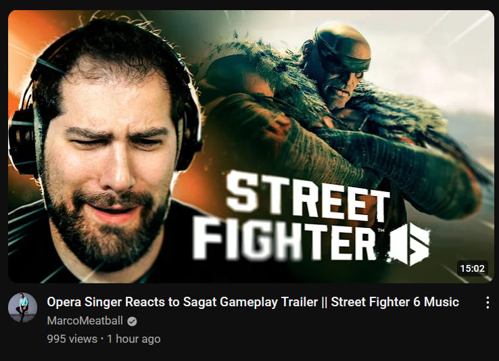
Task: Click the TM mark beside FIGHTER text
Action: tap(380, 231)
